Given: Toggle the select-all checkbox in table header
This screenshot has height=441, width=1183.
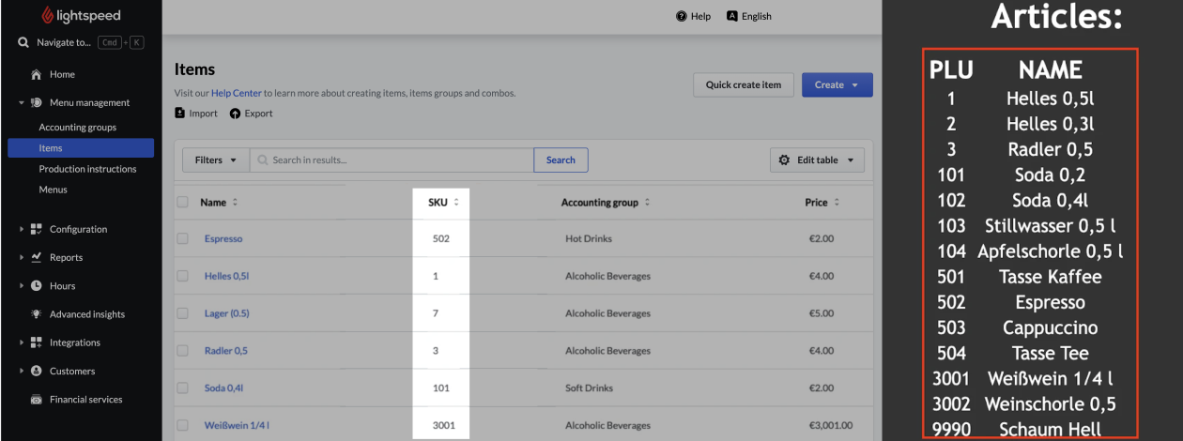Looking at the screenshot, I should pos(182,202).
